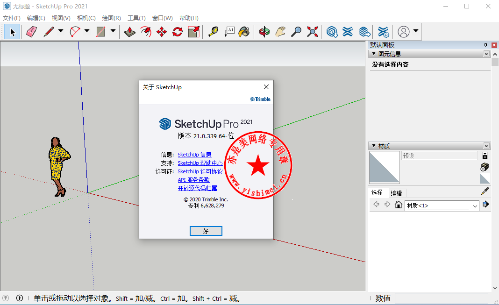
Task: Open the Extension Manager icon
Action: 383,32
